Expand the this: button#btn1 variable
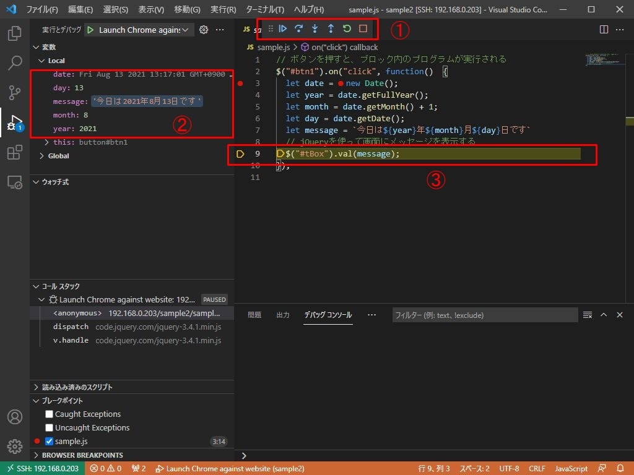This screenshot has height=475, width=634. coord(46,142)
